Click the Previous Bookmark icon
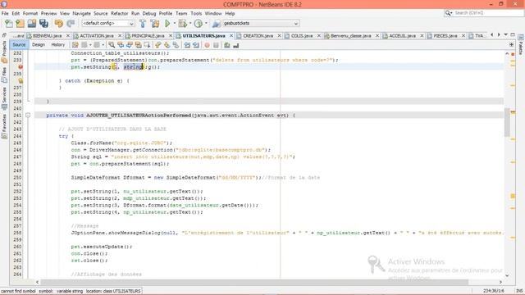The width and height of the screenshot is (525, 295). pos(158,45)
